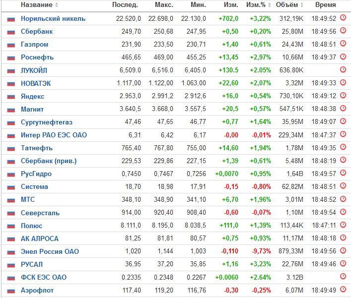Click the Мин. column header

(198, 4)
